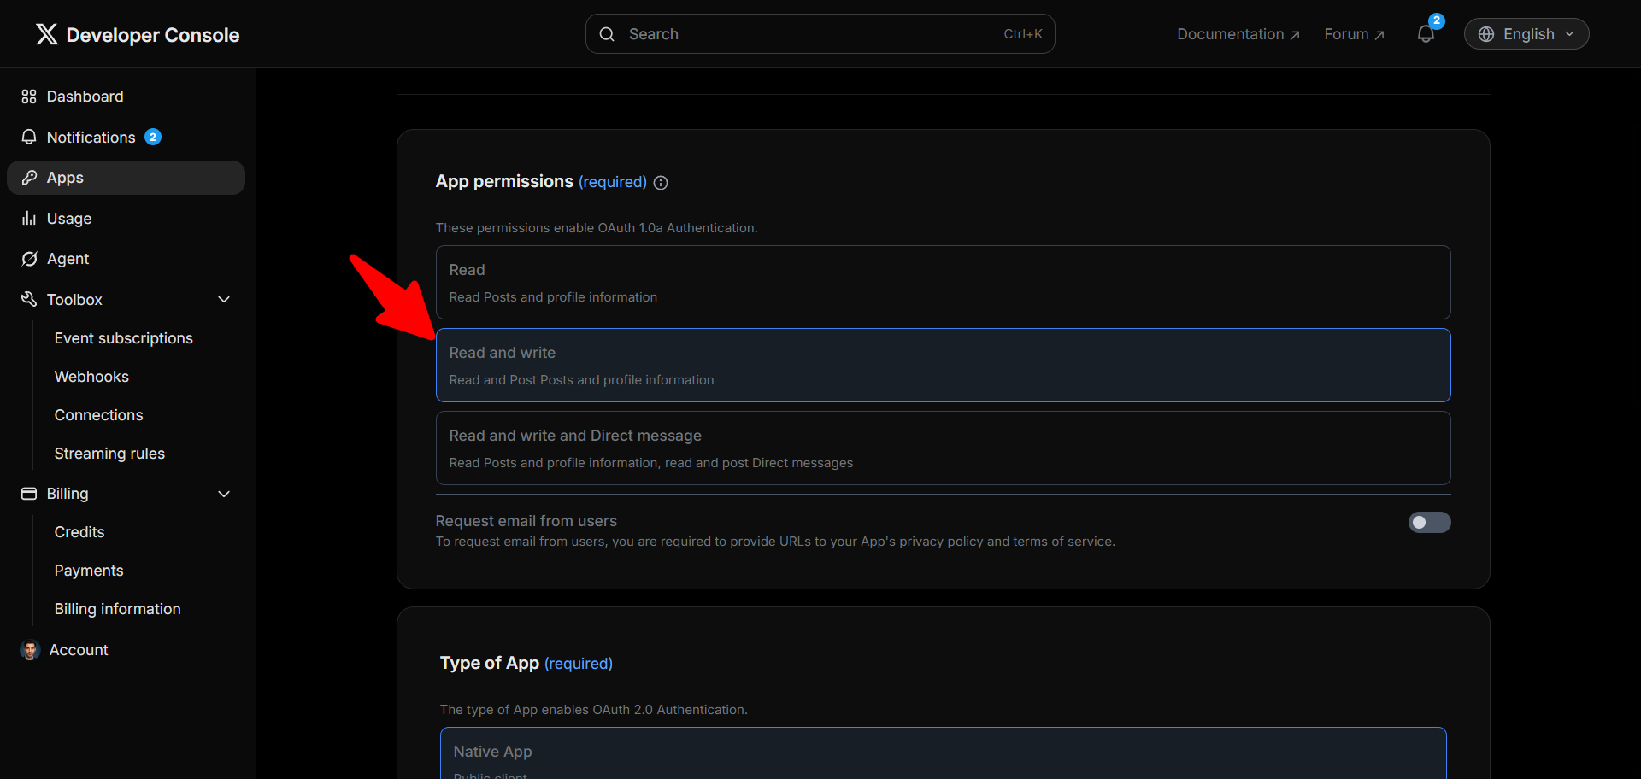Click the Notifications bell in sidebar
The image size is (1641, 779).
pos(29,137)
